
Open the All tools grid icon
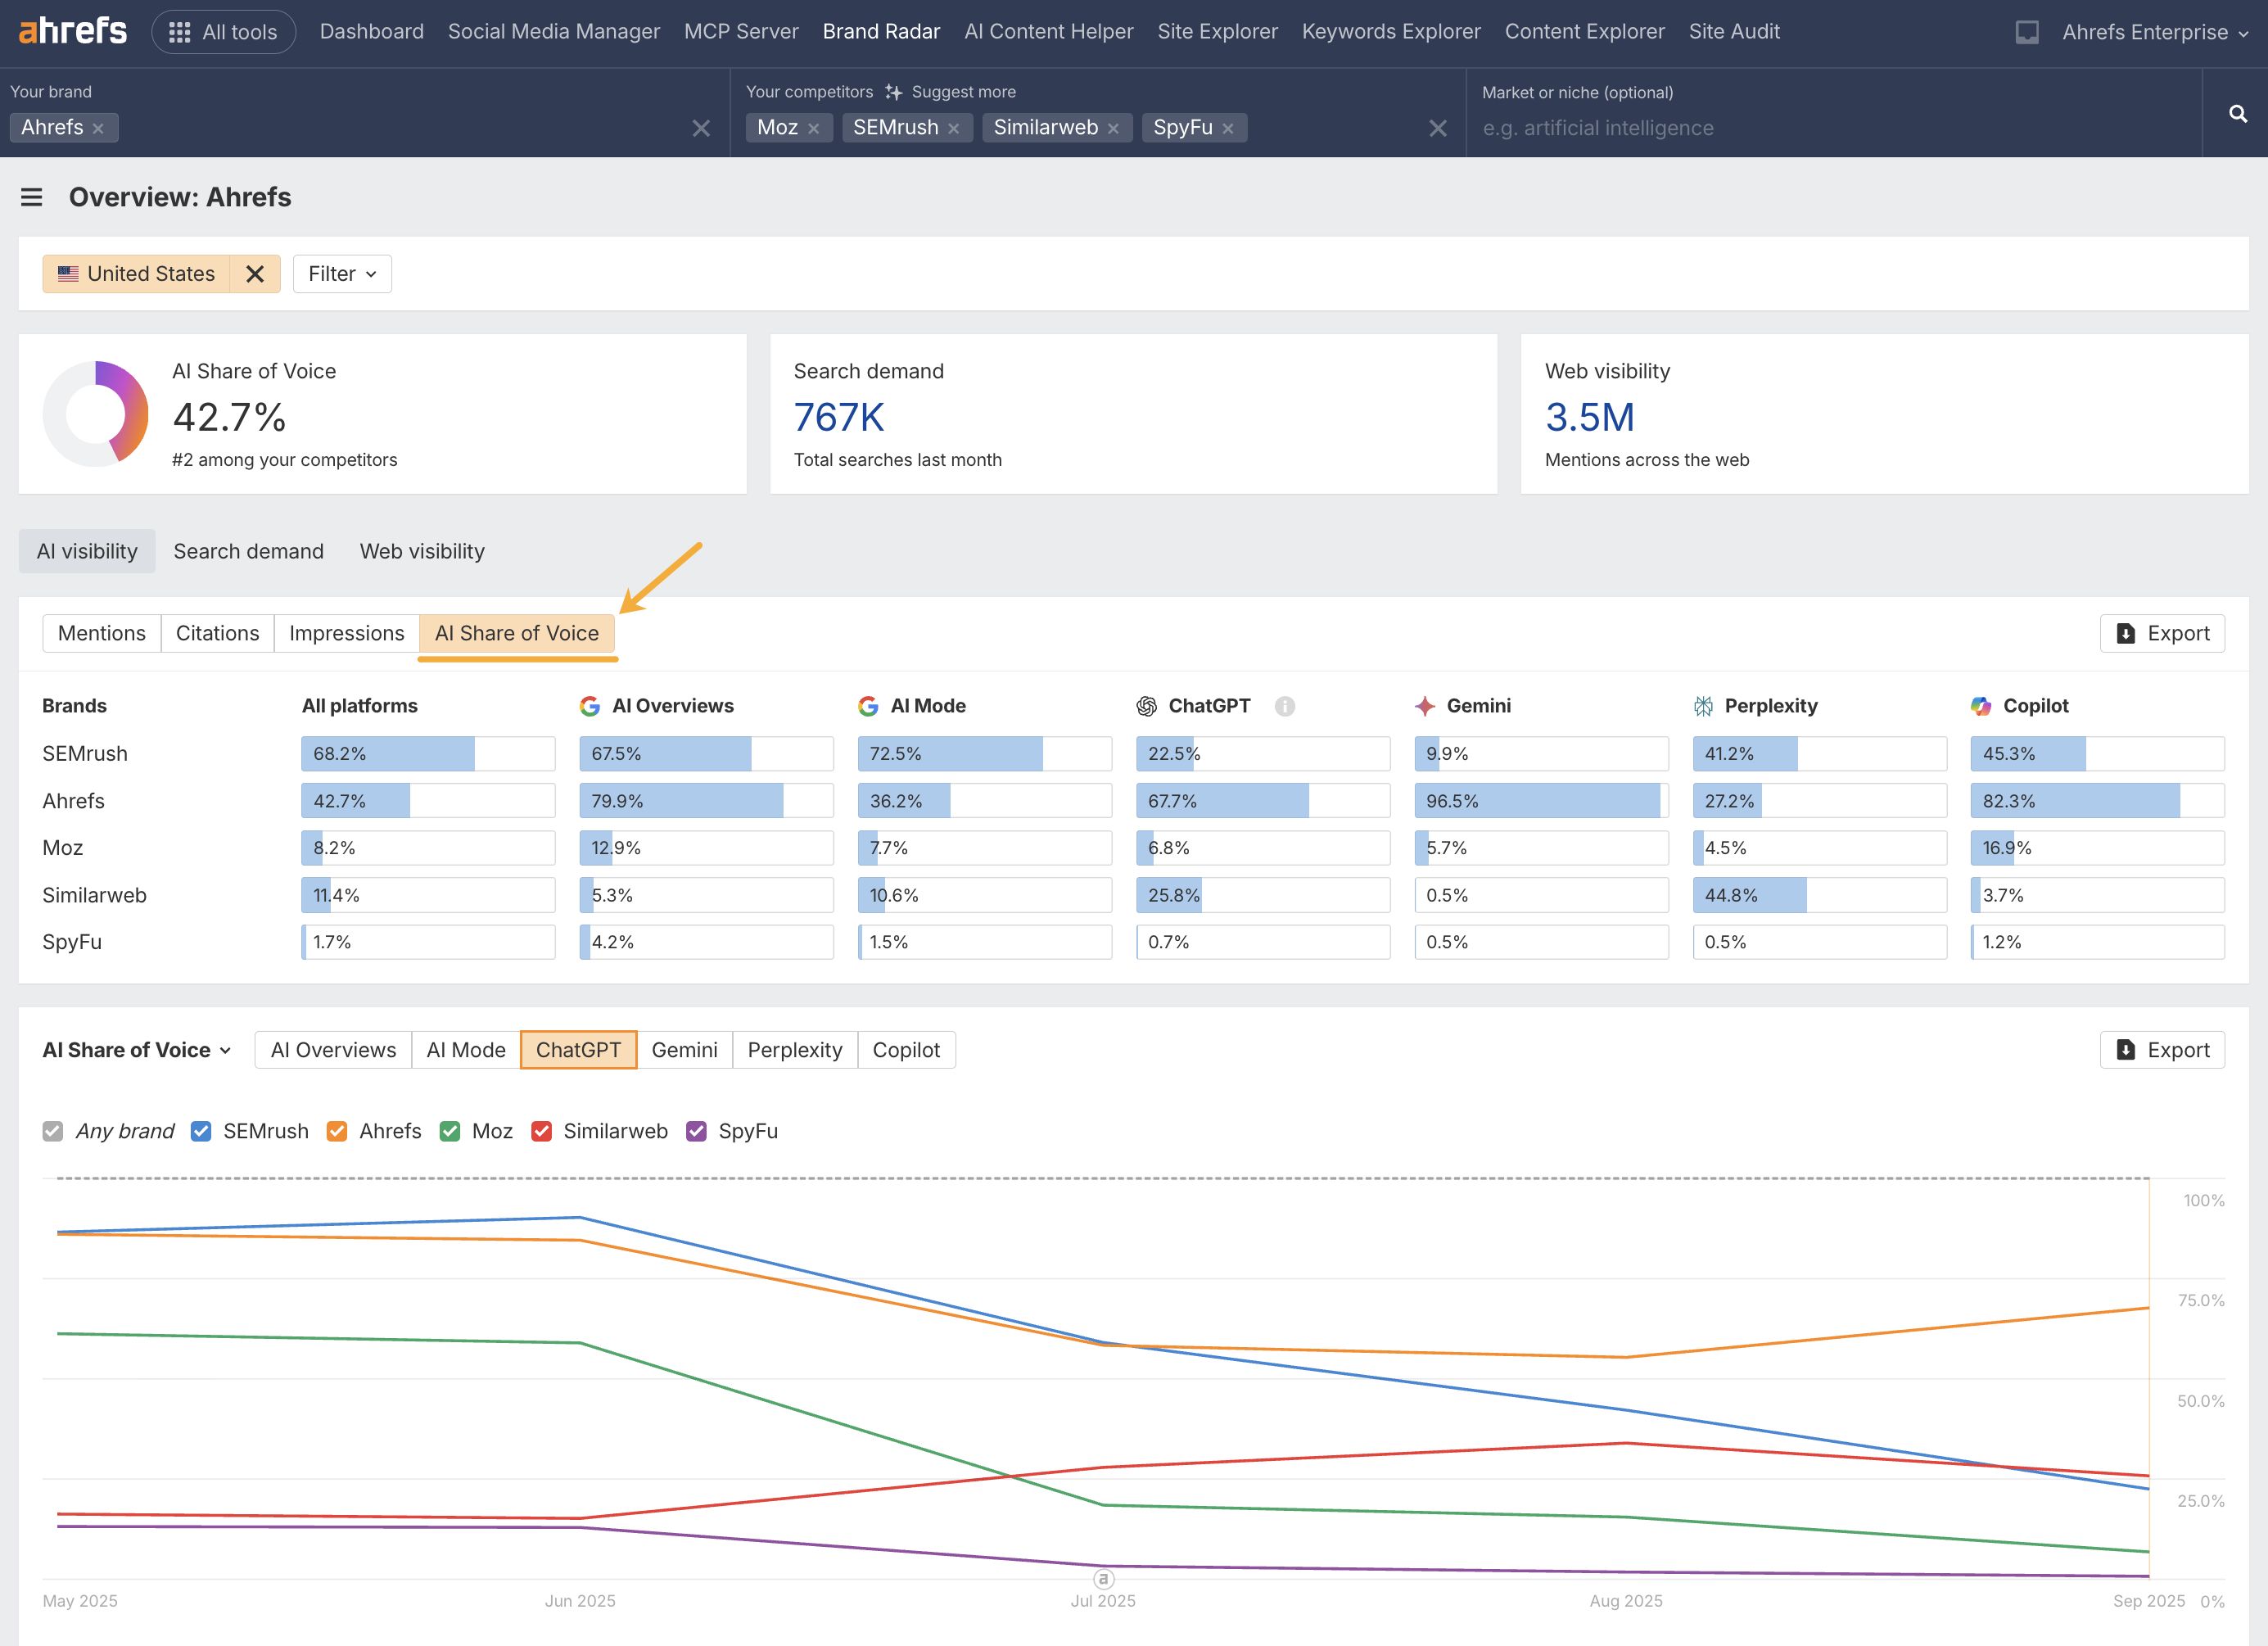coord(180,31)
